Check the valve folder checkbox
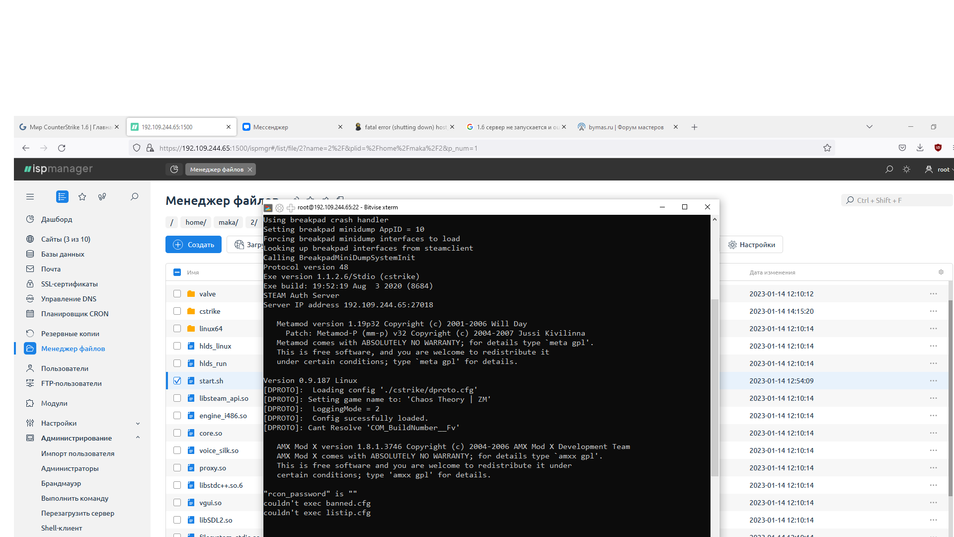The width and height of the screenshot is (954, 537). [177, 294]
